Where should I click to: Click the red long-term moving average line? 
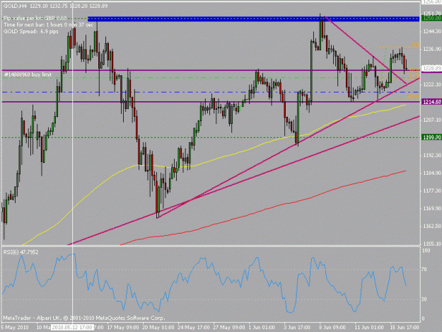pos(262,209)
